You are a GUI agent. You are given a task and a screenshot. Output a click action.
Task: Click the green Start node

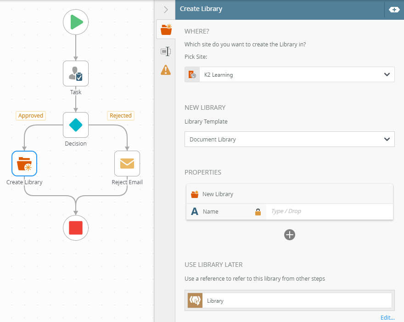76,22
